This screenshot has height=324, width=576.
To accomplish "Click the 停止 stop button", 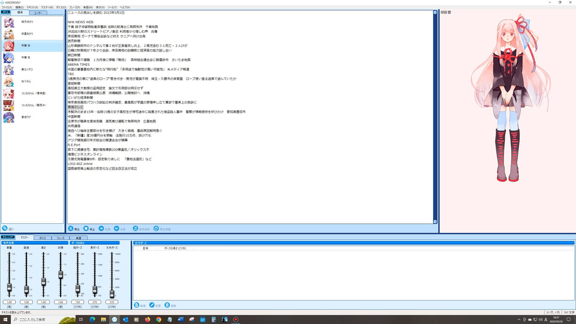I will [x=89, y=229].
